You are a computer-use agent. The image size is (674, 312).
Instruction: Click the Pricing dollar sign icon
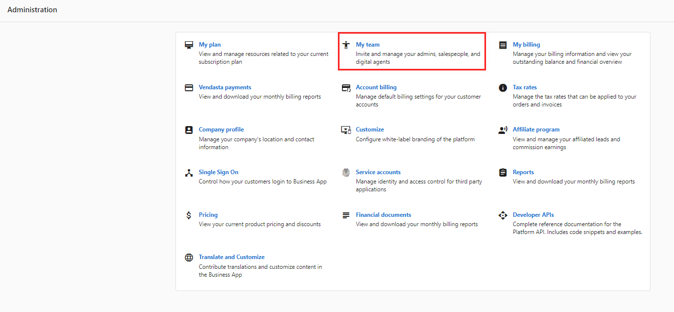pyautogui.click(x=189, y=215)
